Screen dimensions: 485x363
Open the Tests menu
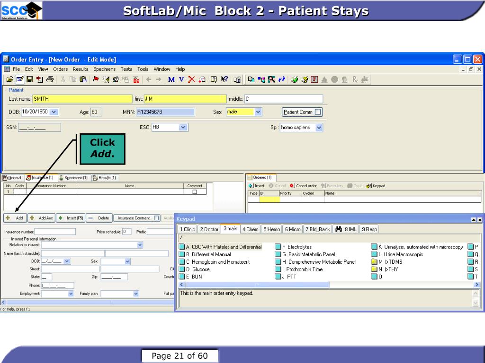(126, 69)
